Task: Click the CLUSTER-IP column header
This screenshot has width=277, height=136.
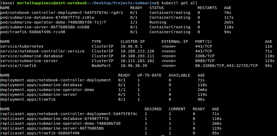Action: [x=133, y=41]
